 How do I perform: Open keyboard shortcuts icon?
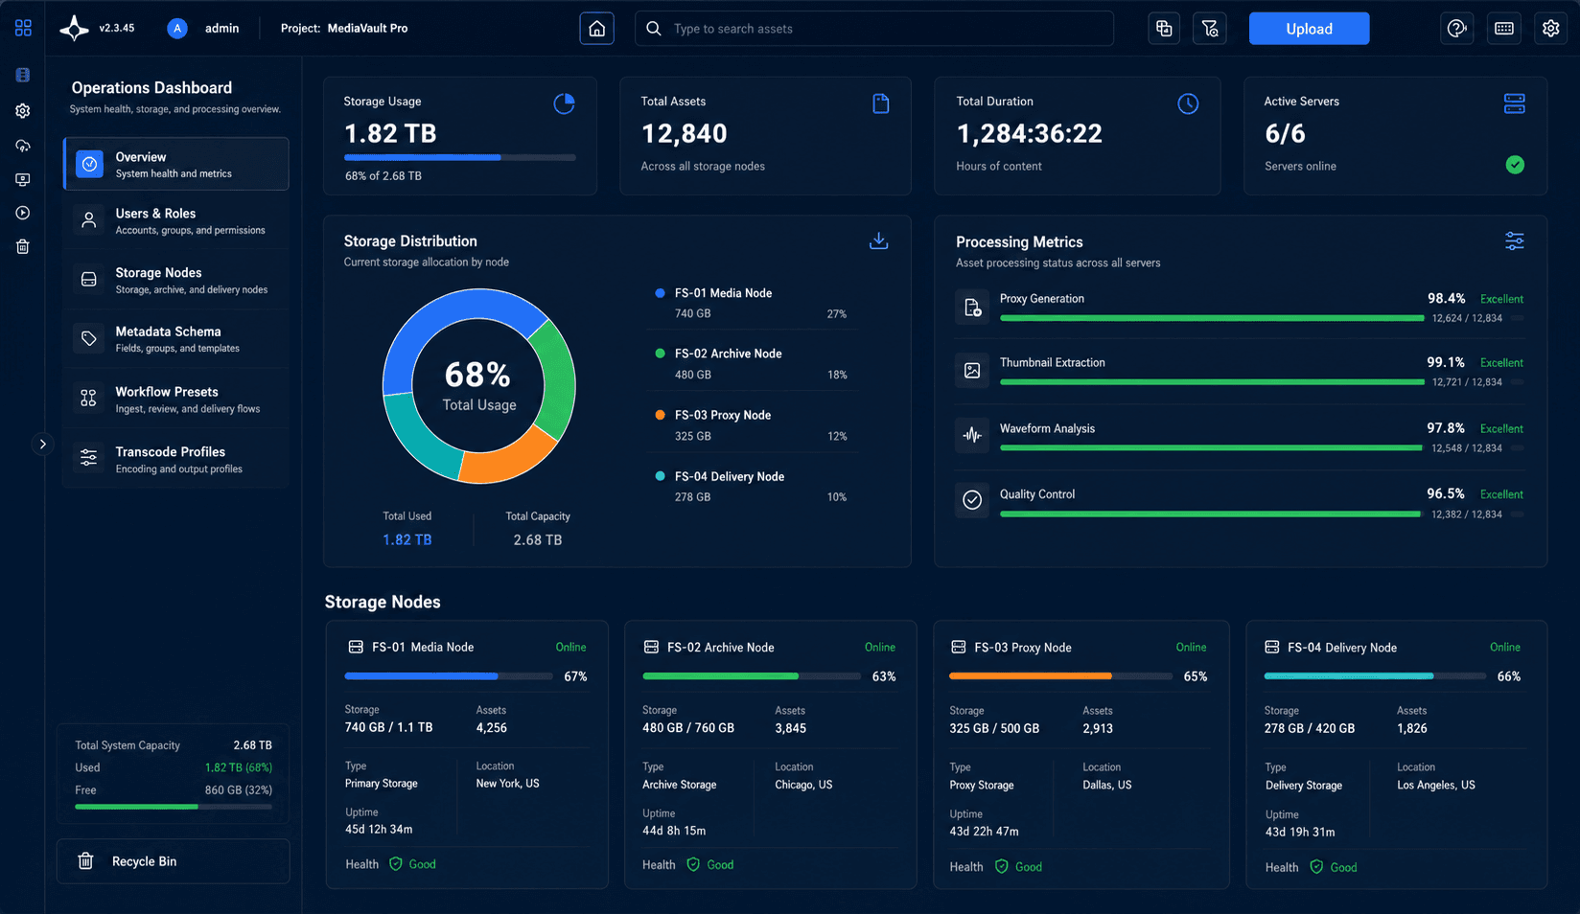point(1504,29)
